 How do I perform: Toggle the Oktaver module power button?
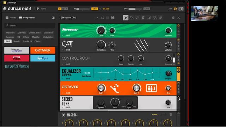coord(178,83)
